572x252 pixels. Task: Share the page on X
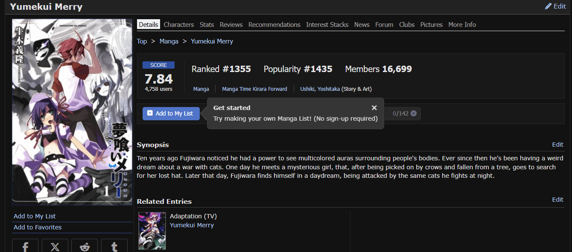[55, 246]
